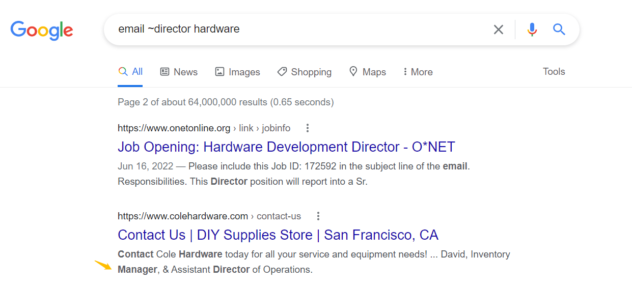
Task: Switch to the Shopping tab
Action: pos(304,72)
